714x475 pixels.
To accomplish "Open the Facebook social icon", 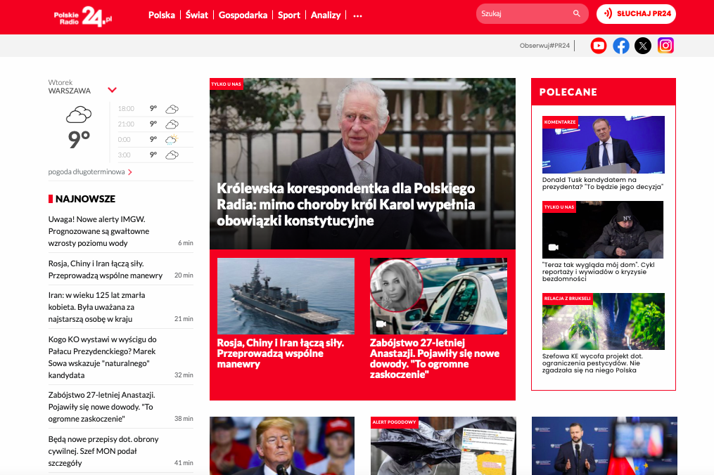I will (621, 46).
